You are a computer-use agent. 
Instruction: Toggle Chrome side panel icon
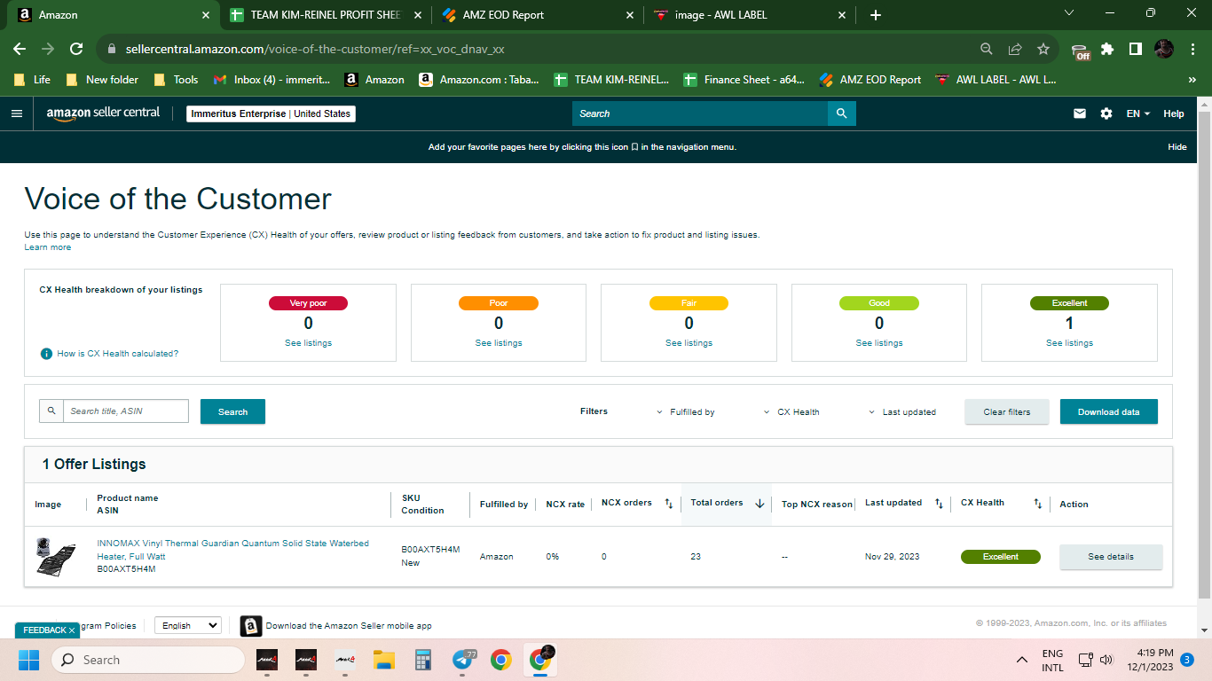tap(1135, 50)
